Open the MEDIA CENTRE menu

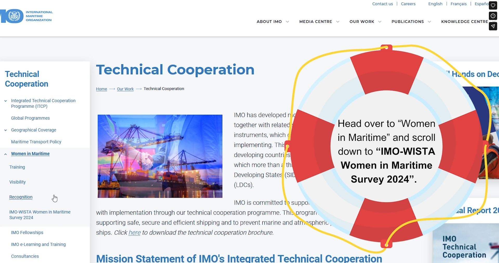pyautogui.click(x=316, y=22)
